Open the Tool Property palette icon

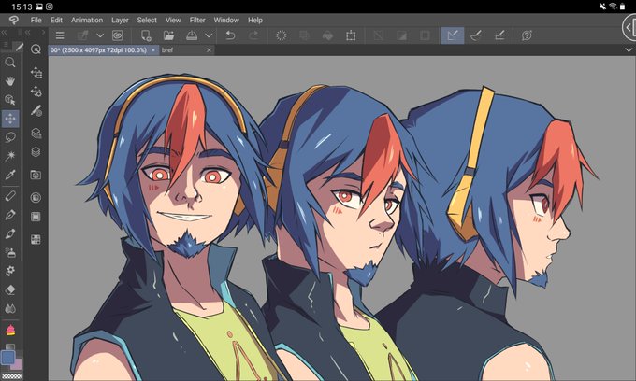36,92
